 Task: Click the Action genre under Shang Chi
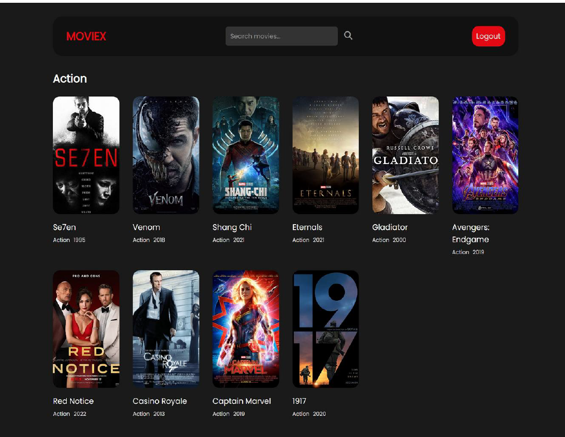[221, 240]
